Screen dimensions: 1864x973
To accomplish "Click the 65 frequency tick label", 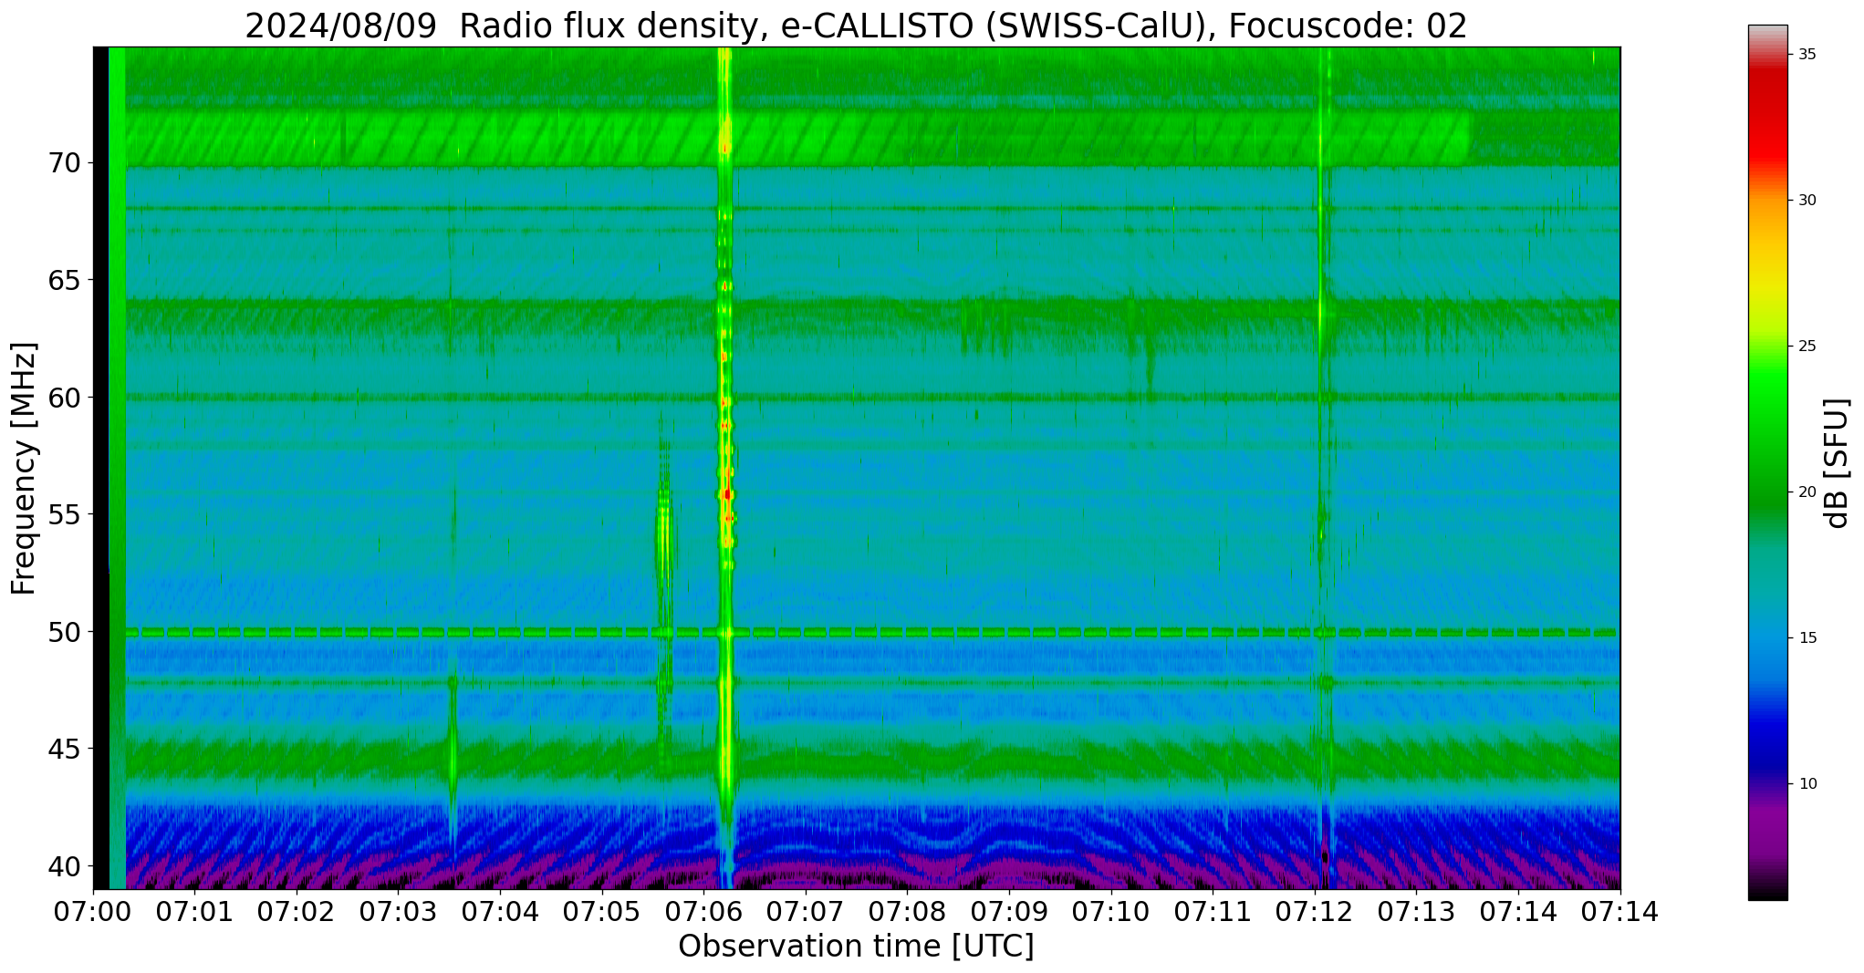I will (64, 280).
